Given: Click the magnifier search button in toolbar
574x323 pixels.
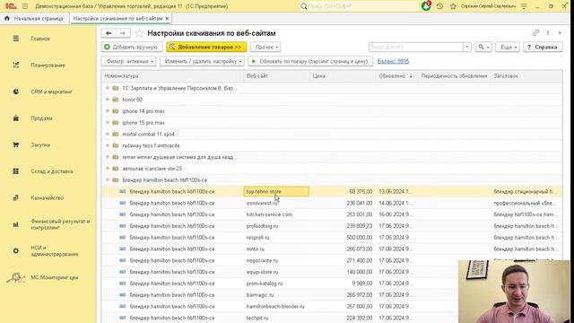Looking at the screenshot, I should pyautogui.click(x=483, y=47).
